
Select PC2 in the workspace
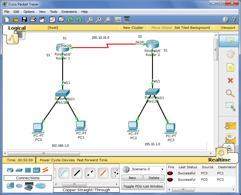tap(133, 127)
